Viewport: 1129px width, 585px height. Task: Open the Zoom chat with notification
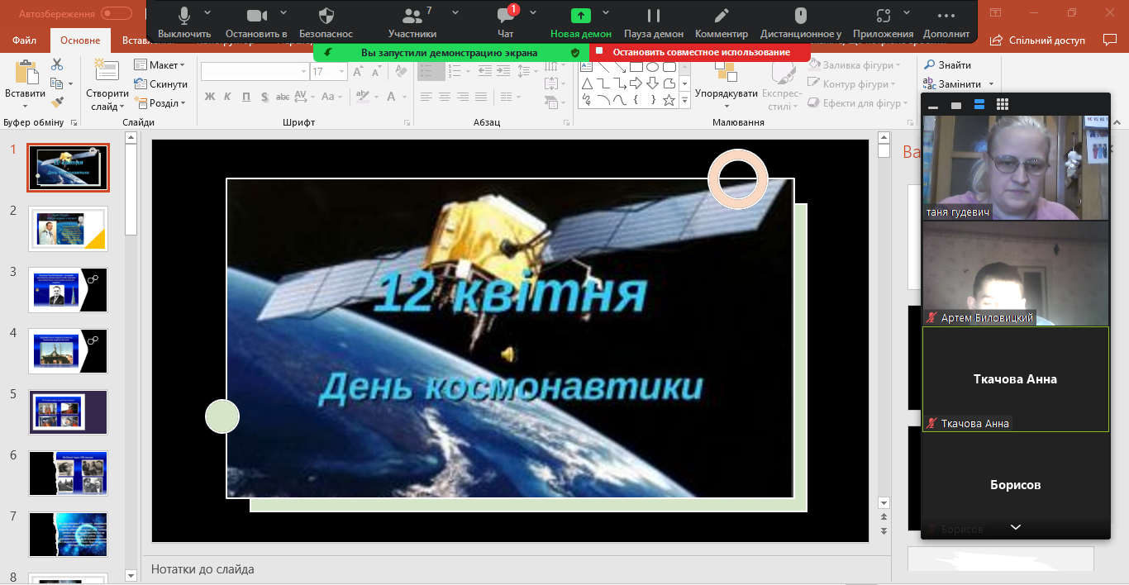tap(505, 22)
